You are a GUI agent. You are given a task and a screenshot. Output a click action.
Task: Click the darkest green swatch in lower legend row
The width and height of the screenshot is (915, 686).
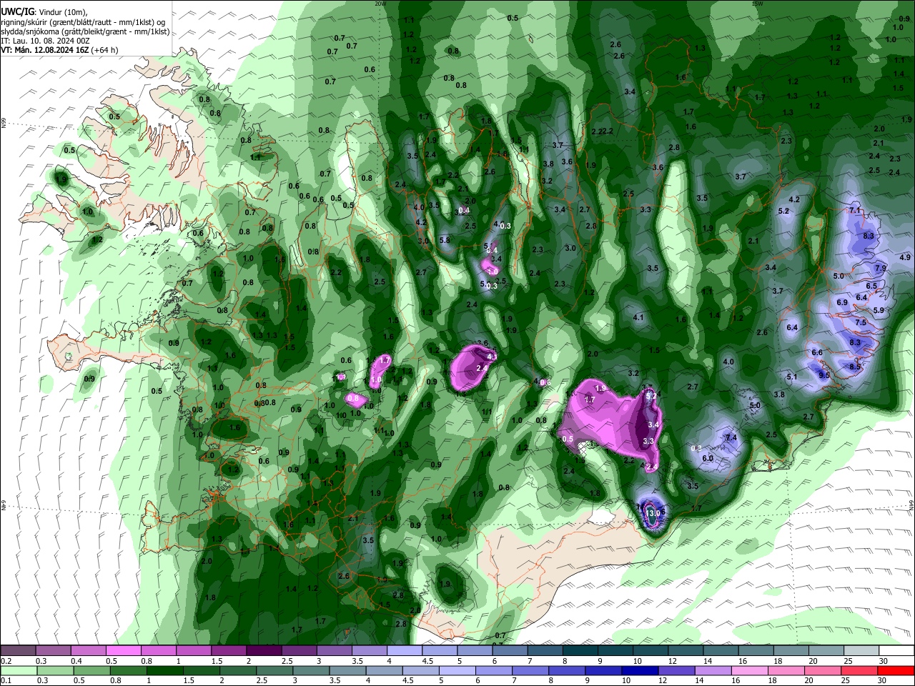pos(164,671)
